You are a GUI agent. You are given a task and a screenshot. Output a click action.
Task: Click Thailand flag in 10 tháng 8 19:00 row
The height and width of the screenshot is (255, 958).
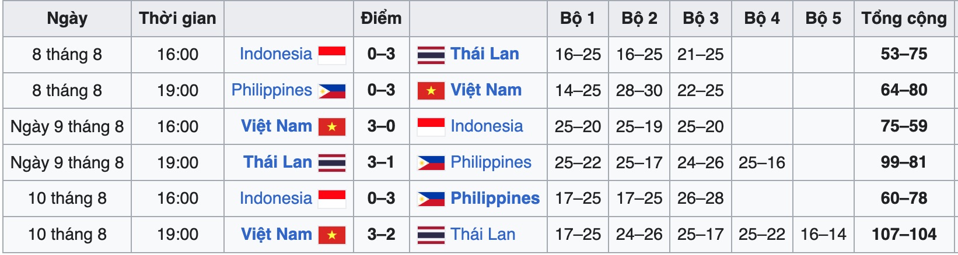click(431, 235)
